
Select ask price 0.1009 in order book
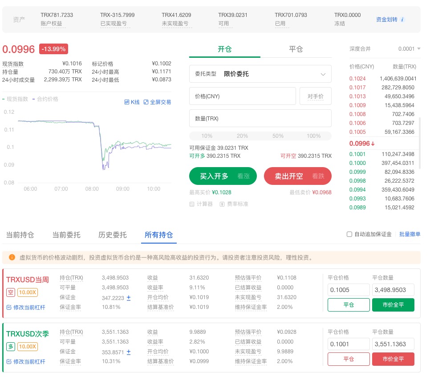pyautogui.click(x=357, y=105)
